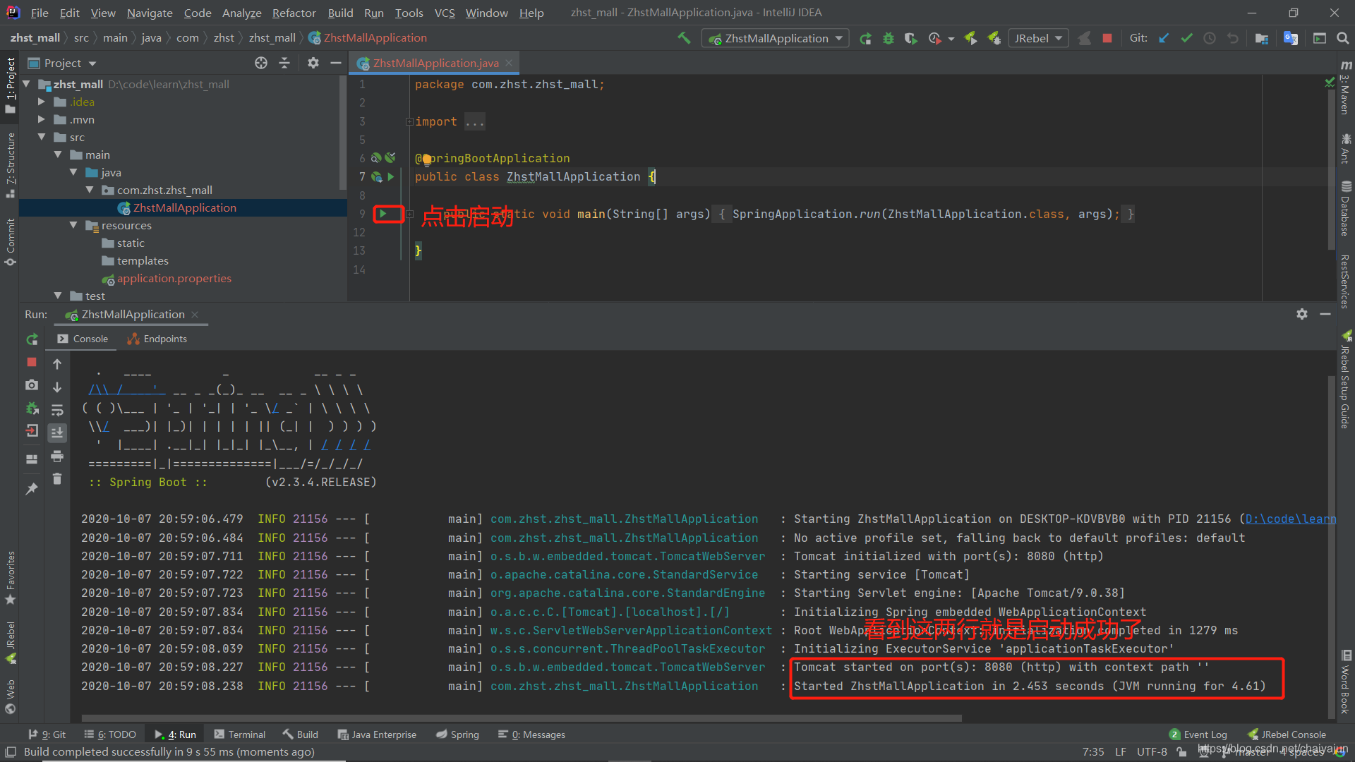Close the ZhstMallApplication Run tab
Viewport: 1355px width, 762px height.
tap(195, 315)
